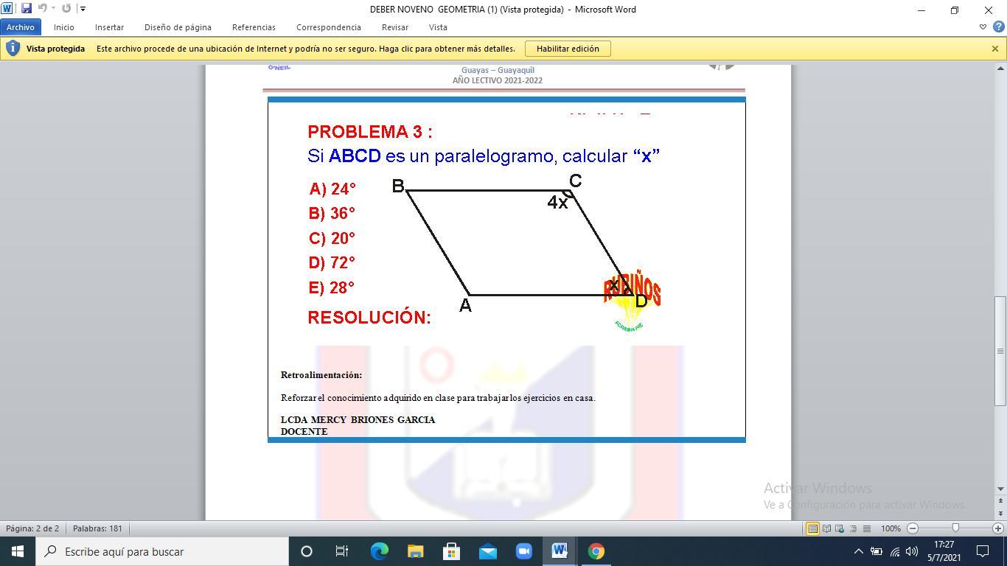Open Word Help with the question mark
1007x566 pixels.
998,27
